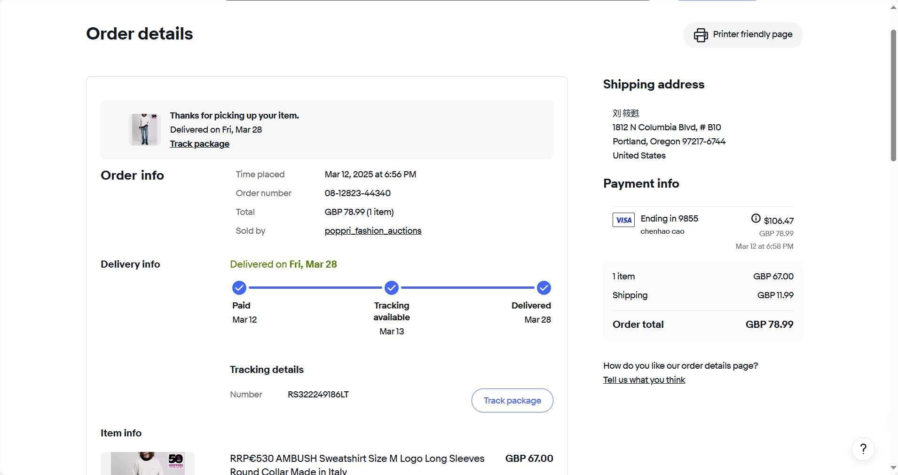Viewport: 898px width, 475px height.
Task: Click the sweatshirt product image in Item info
Action: 148,464
